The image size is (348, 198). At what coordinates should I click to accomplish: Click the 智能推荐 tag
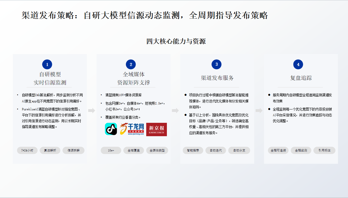pos(193,150)
